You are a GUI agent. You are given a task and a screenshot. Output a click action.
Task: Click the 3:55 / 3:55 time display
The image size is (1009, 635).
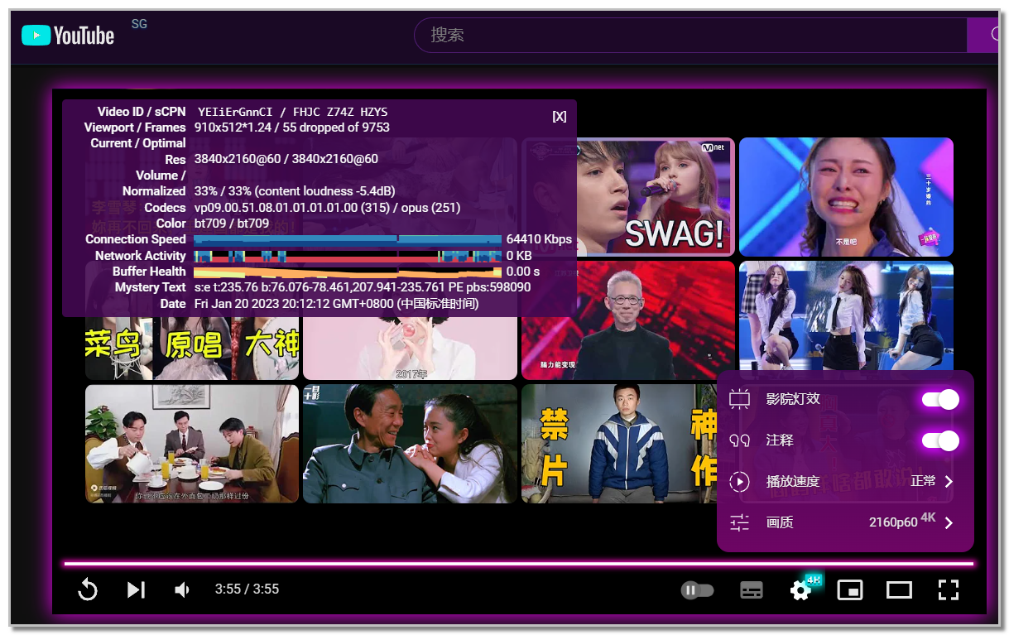point(247,589)
